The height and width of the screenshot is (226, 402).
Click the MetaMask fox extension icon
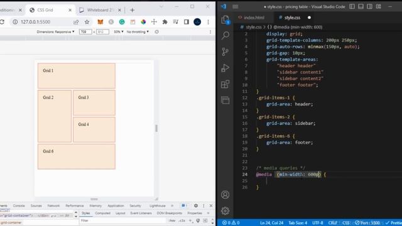(100, 22)
